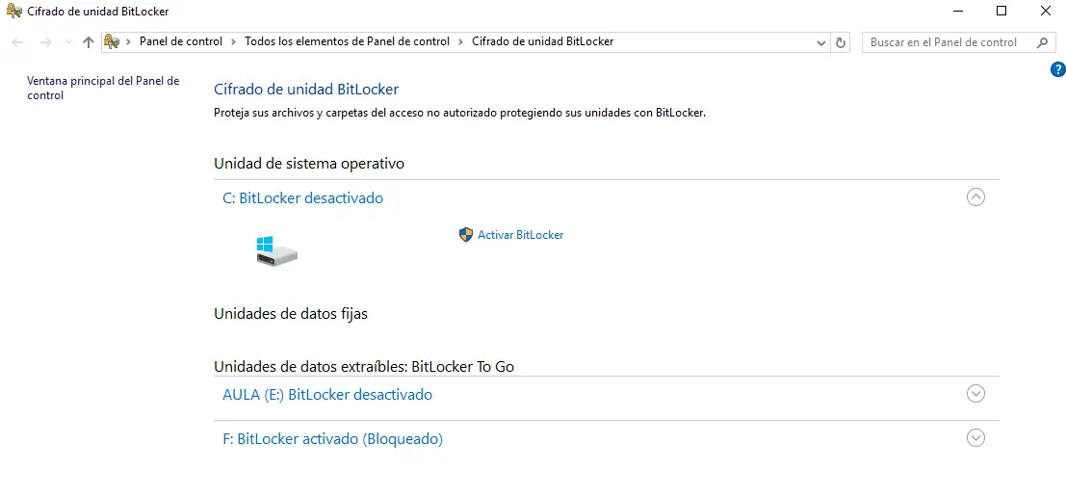The width and height of the screenshot is (1066, 496).
Task: Select the Panel de control breadcrumb
Action: click(180, 42)
